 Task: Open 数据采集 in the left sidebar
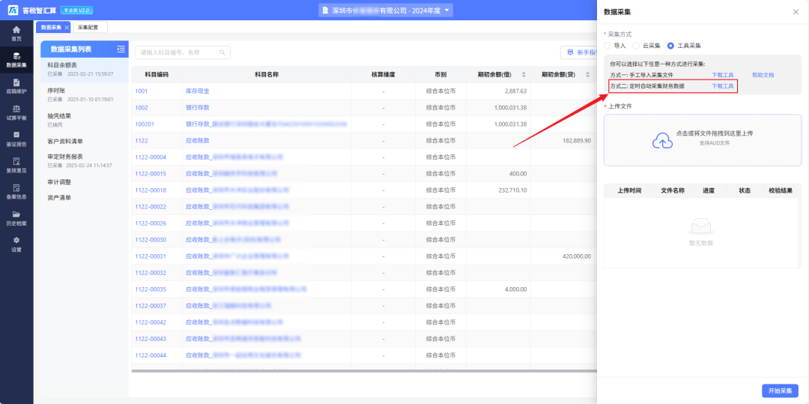coord(16,60)
